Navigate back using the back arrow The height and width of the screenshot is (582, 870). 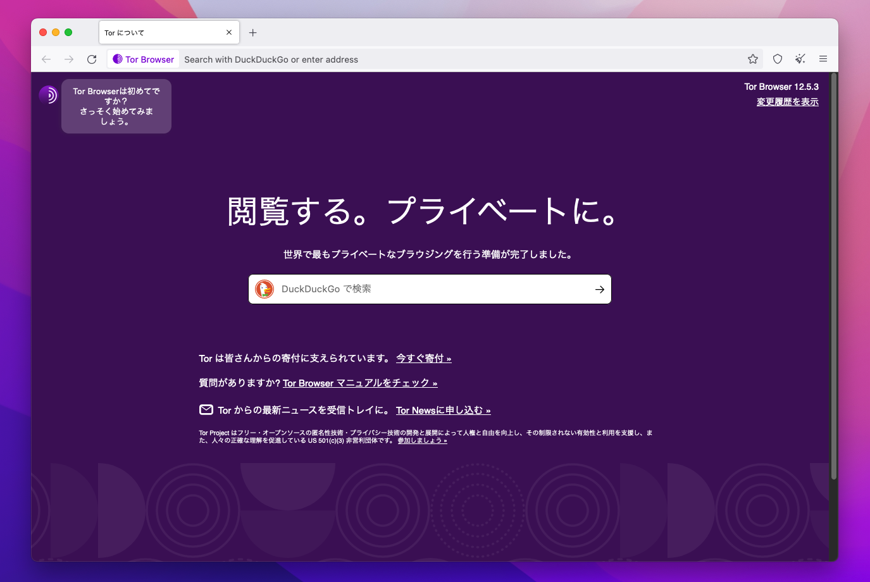[x=46, y=59]
